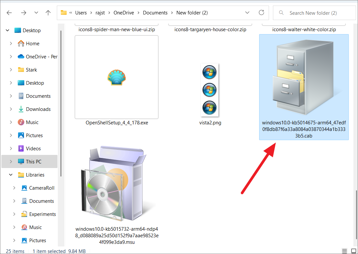This screenshot has height=254, width=358.
Task: Expand the Stark folder node
Action: pyautogui.click(x=11, y=70)
